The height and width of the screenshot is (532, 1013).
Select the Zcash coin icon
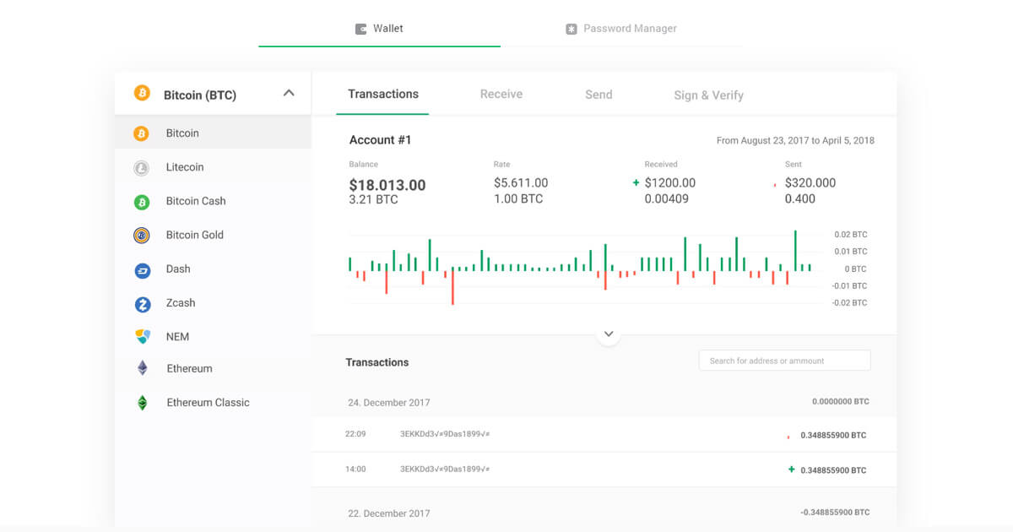click(x=143, y=304)
